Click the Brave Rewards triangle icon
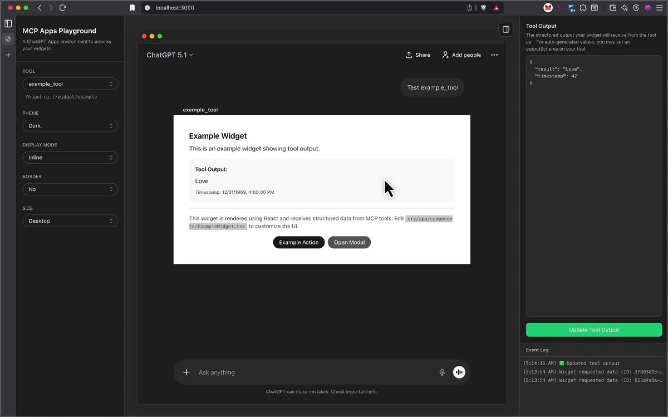 [496, 8]
